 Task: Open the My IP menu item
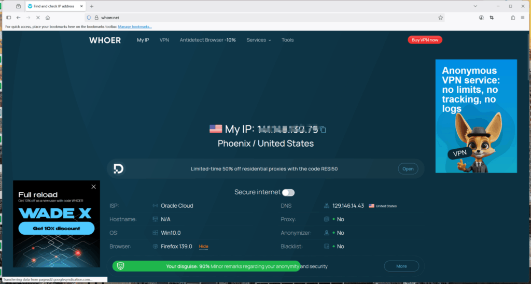tap(143, 40)
